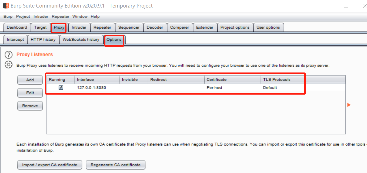367x173 pixels.
Task: Open the Repeater menu in menu bar
Action: (61, 16)
